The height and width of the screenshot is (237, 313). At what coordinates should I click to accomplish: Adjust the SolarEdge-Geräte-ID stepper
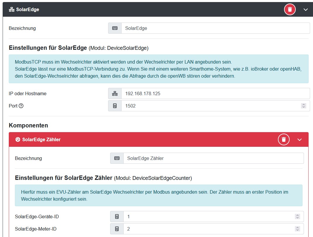point(298,216)
